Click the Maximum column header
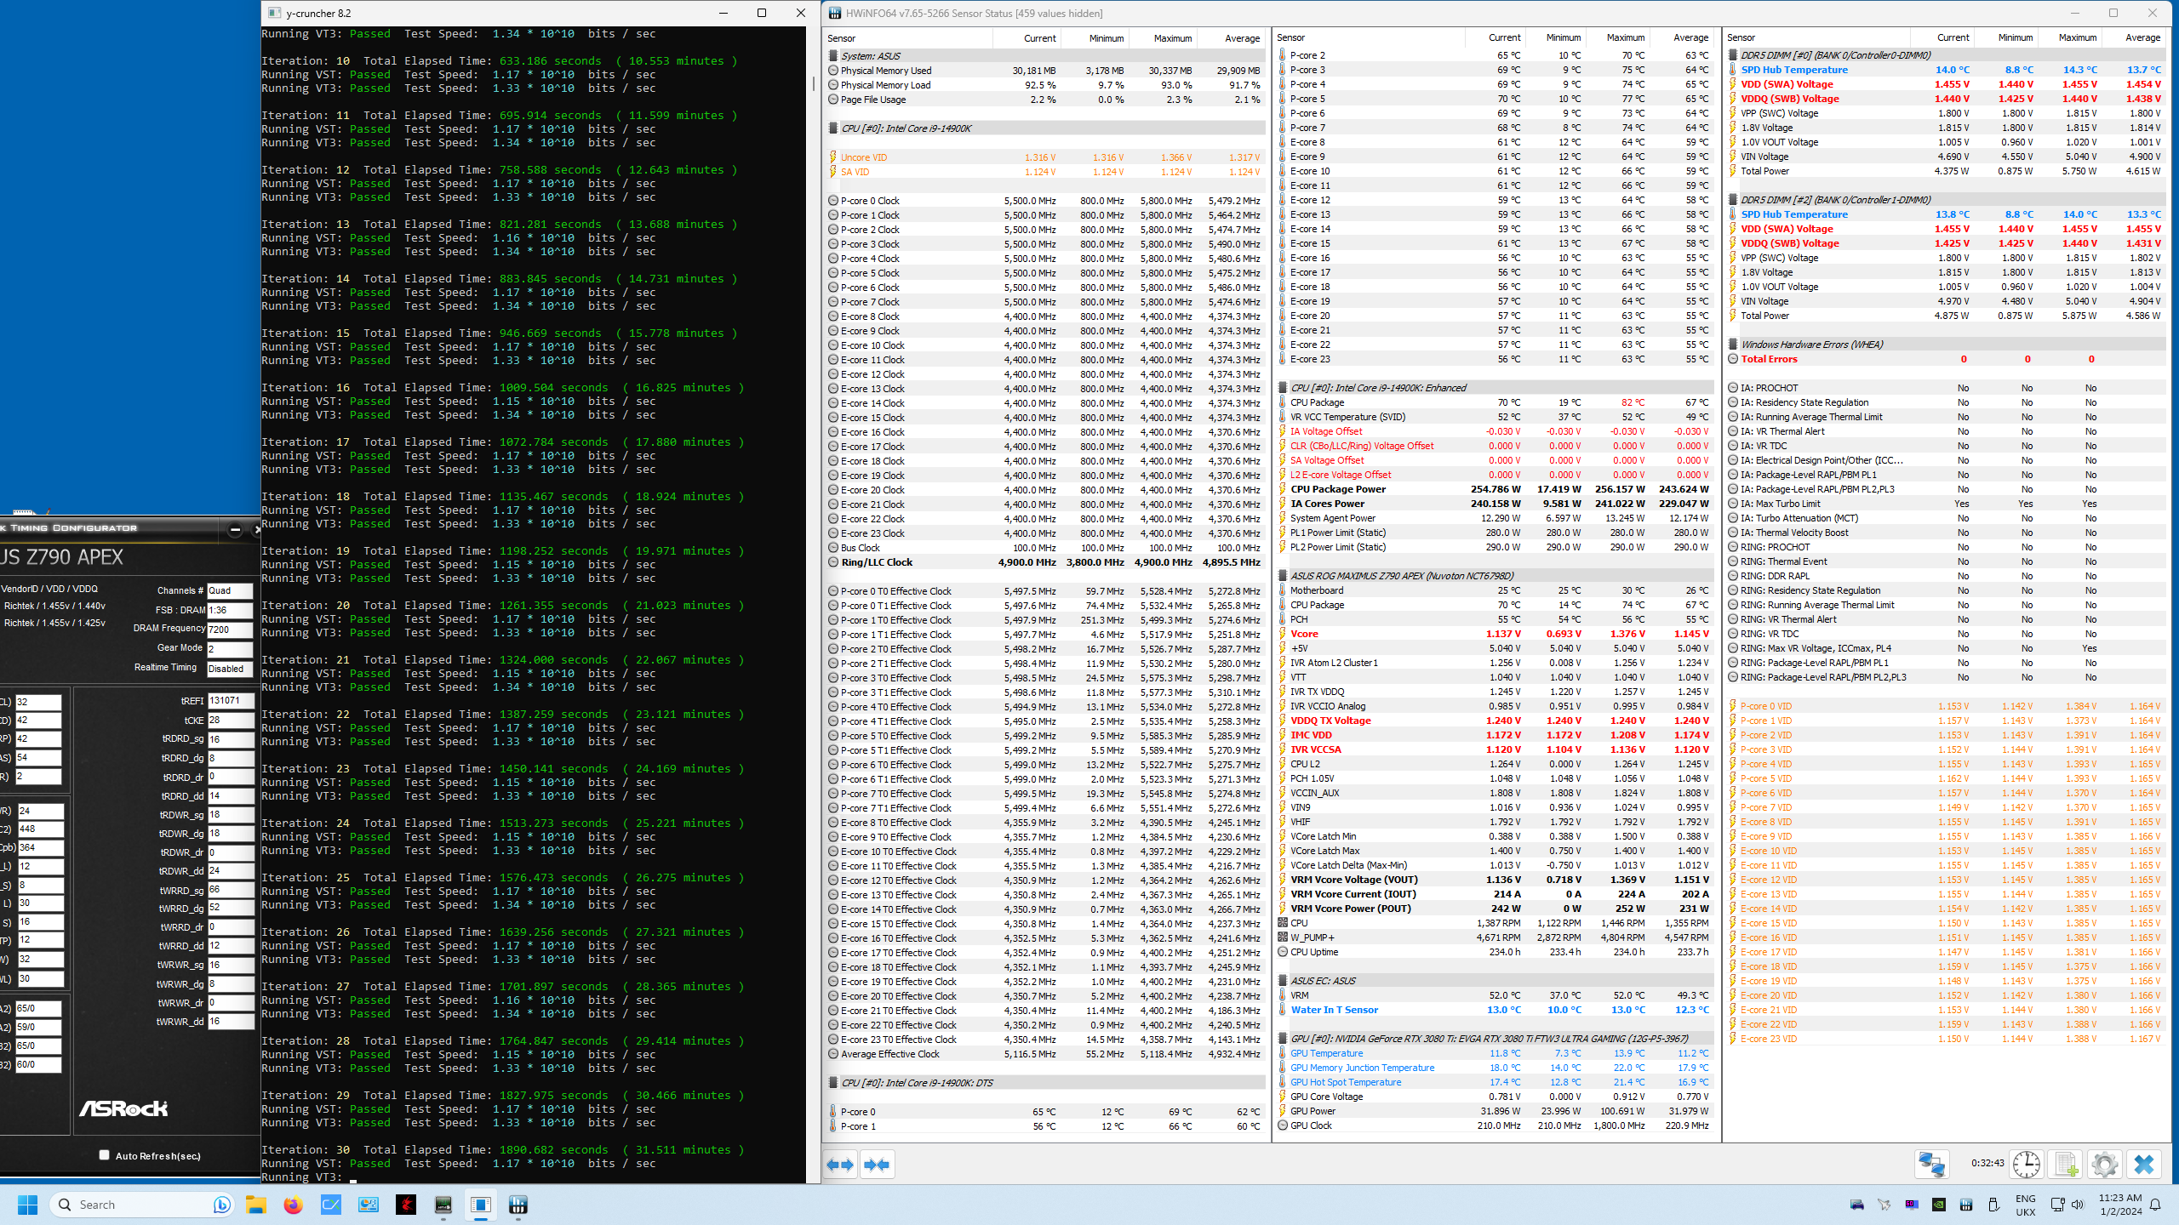 (1172, 38)
